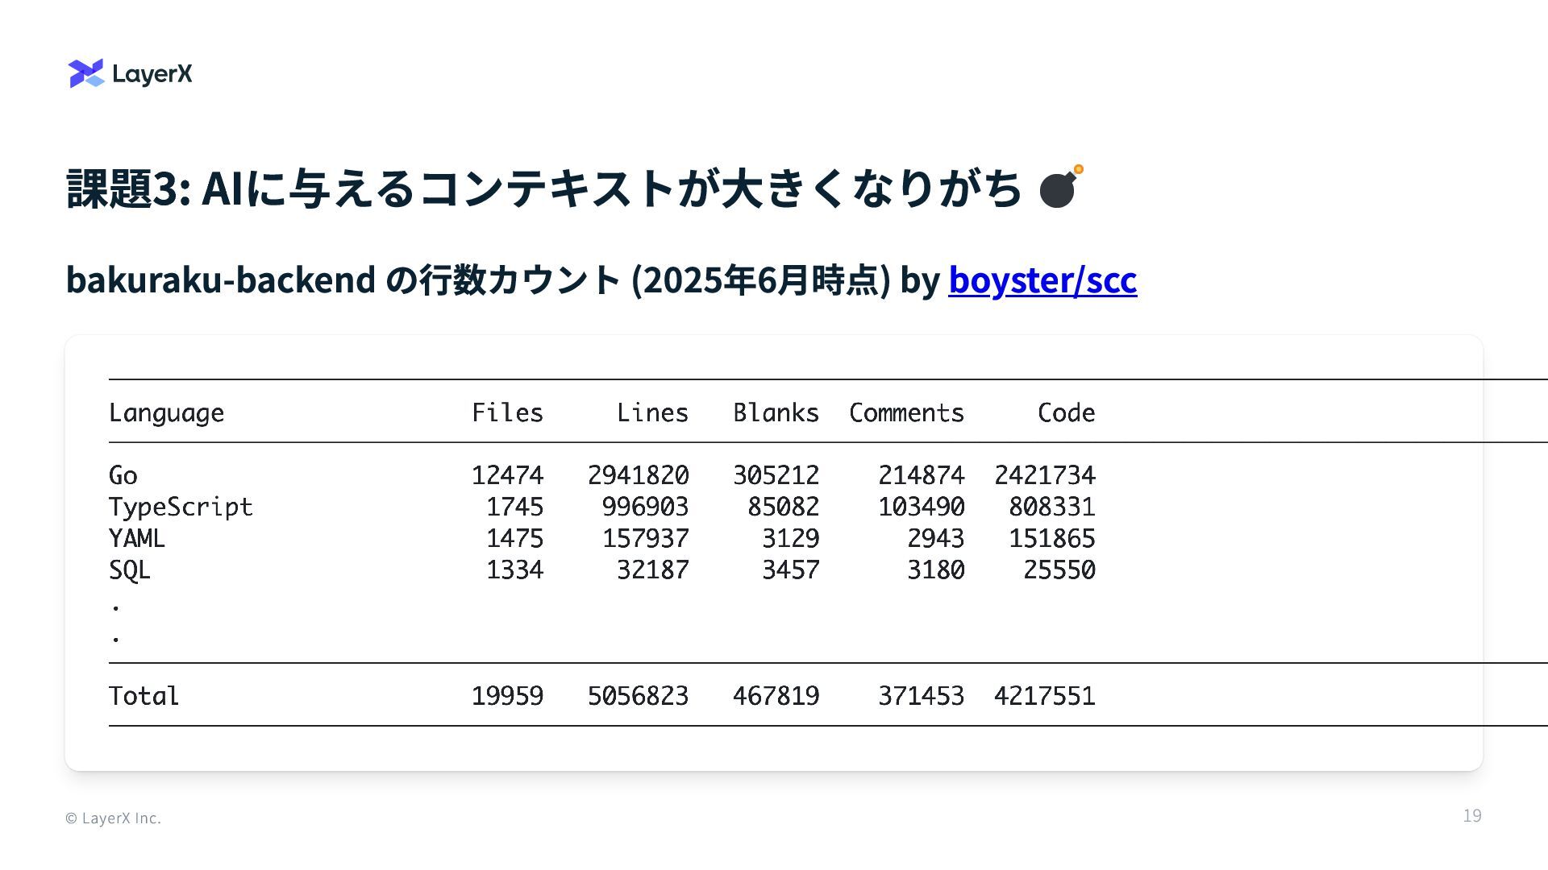Click the Files column header

point(507,412)
